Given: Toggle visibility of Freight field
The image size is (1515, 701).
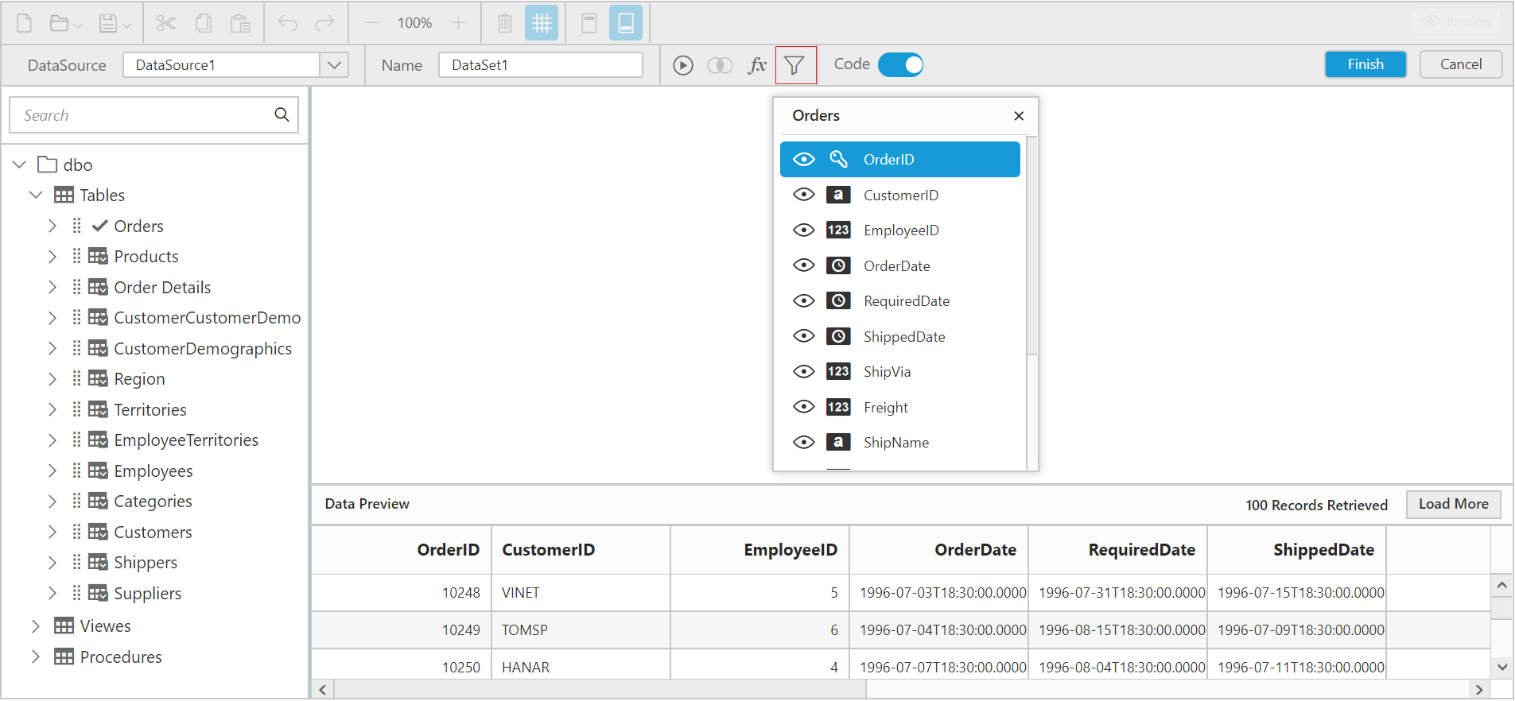Looking at the screenshot, I should coord(804,407).
